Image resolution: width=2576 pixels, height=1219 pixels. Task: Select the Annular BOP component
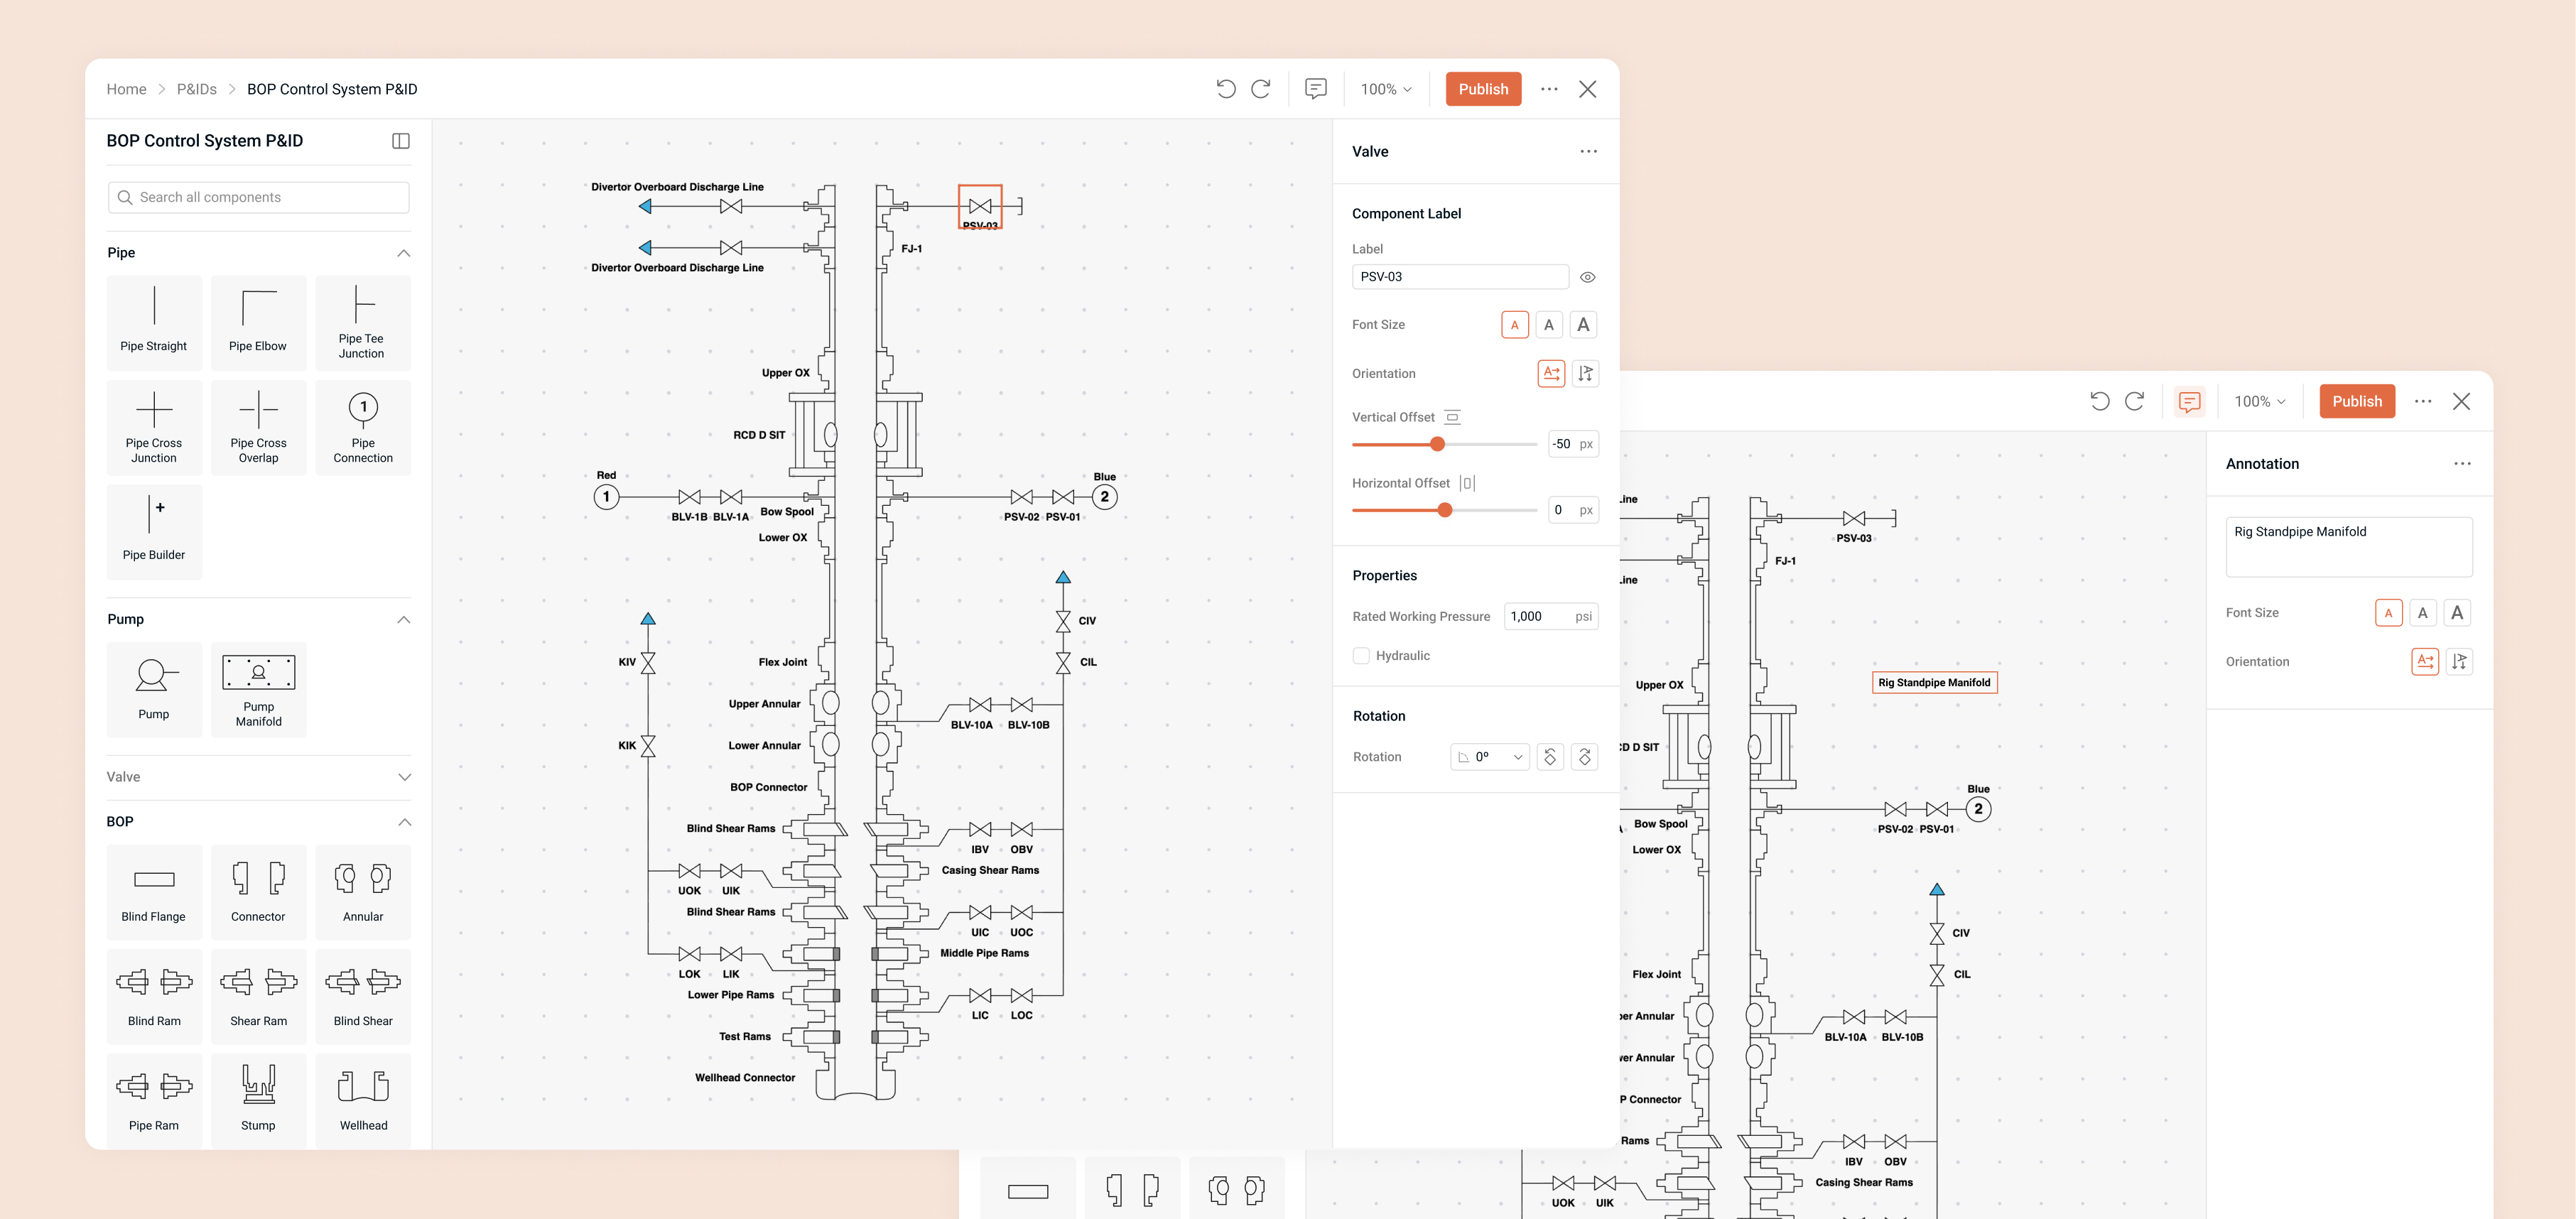[x=362, y=892]
